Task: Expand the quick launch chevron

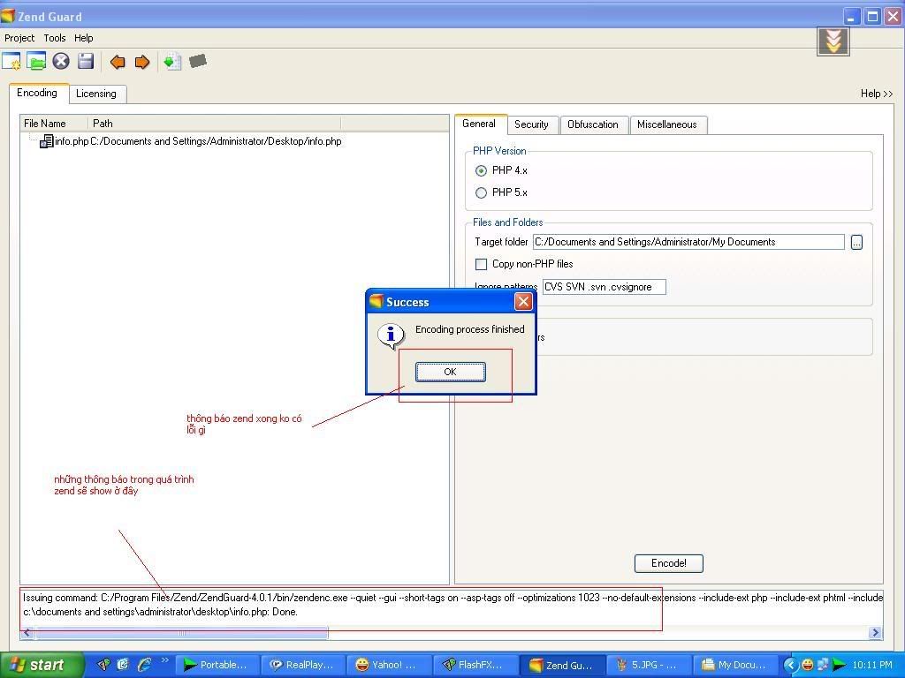Action: point(164,660)
